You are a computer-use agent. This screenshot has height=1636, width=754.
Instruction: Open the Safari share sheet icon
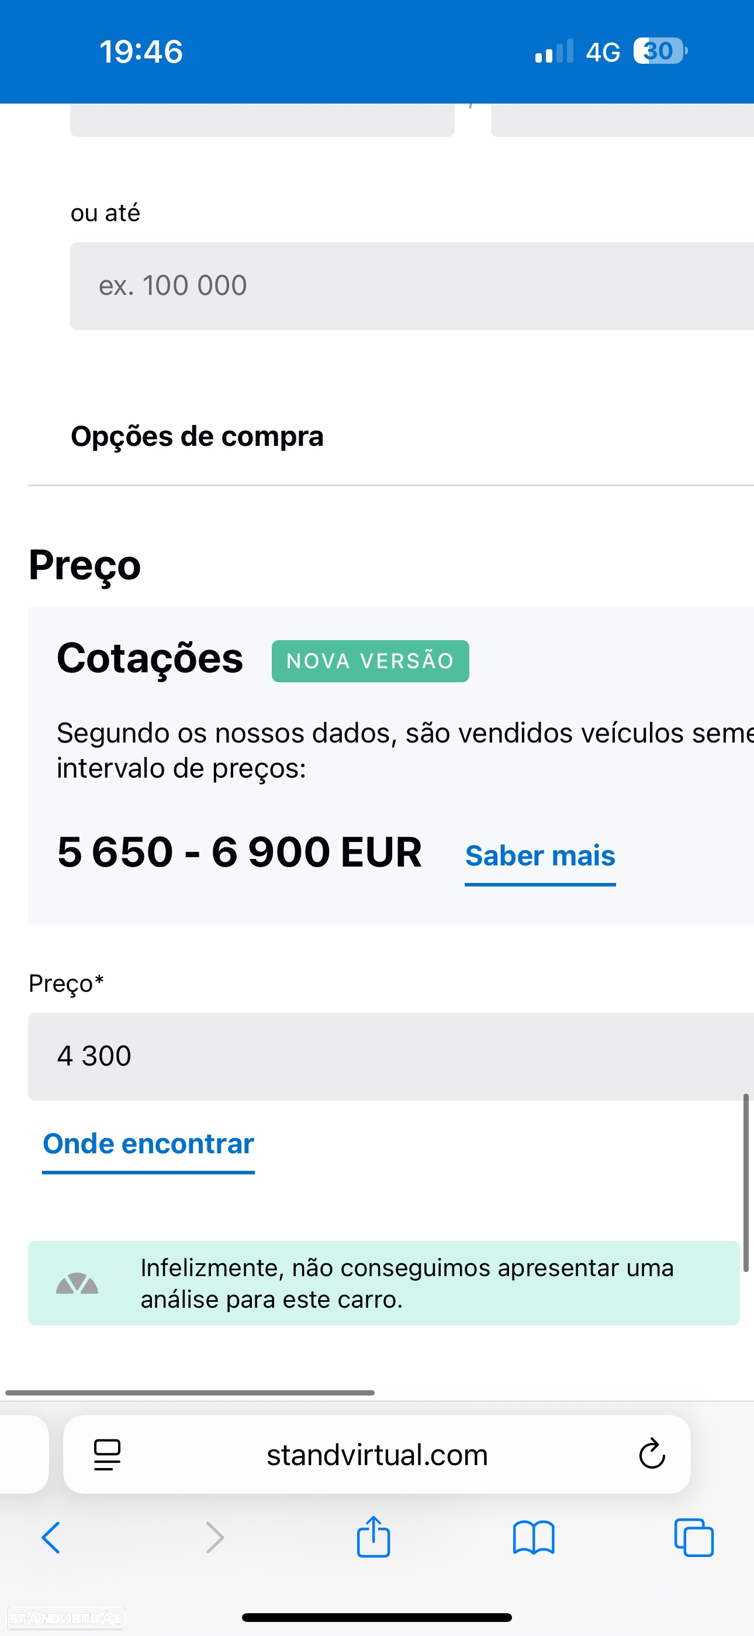click(x=373, y=1537)
